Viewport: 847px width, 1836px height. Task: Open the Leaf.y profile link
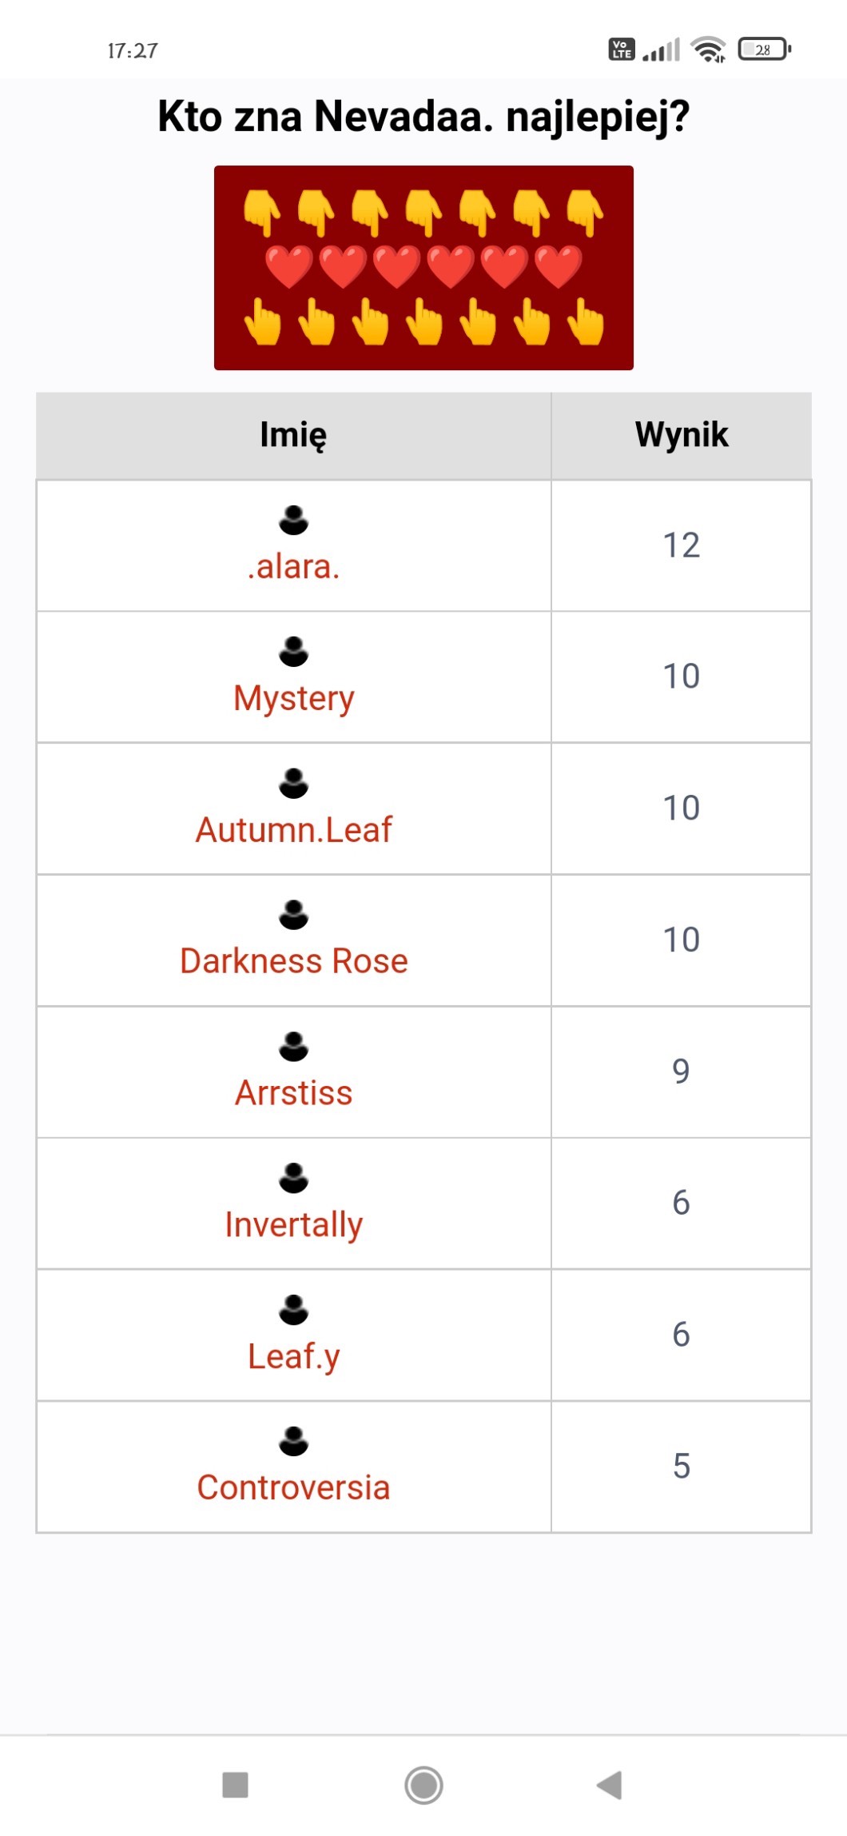click(293, 1356)
